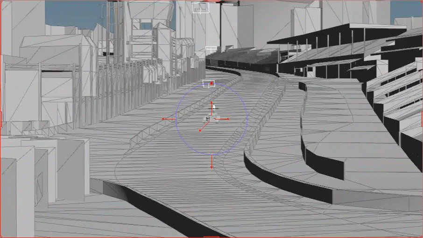Viewport: 423px width, 238px height.
Task: Grab the right-pointing red arrow inside the circle
Action: click(x=222, y=119)
